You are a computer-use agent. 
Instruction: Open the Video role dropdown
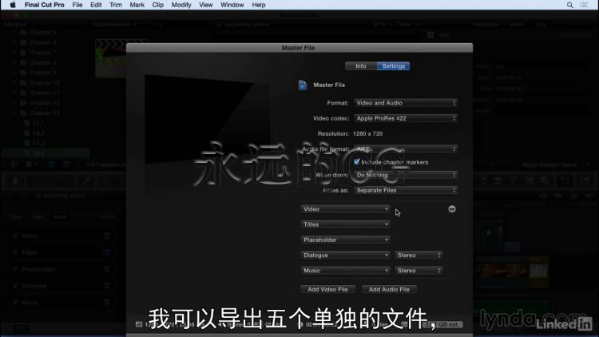point(345,209)
